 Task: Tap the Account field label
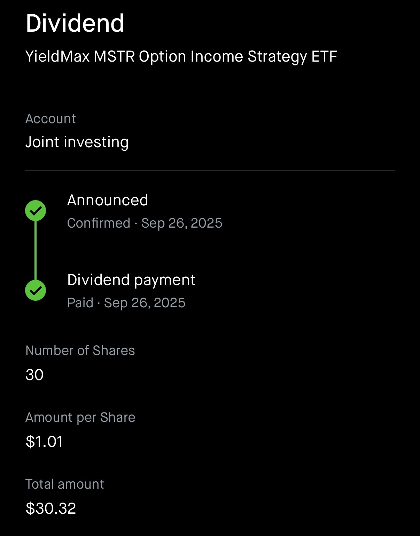point(50,119)
